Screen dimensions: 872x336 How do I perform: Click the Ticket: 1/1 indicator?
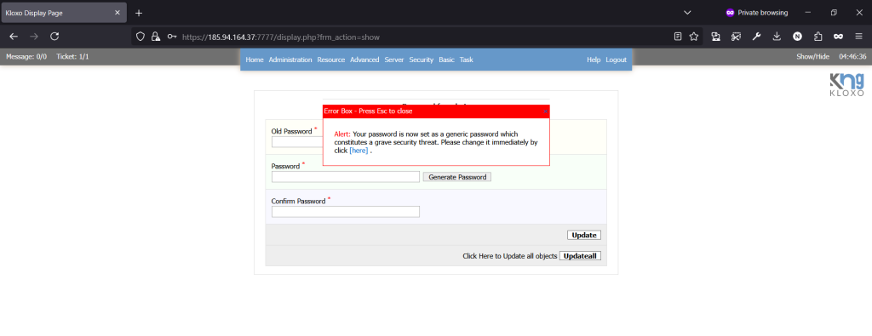click(72, 57)
